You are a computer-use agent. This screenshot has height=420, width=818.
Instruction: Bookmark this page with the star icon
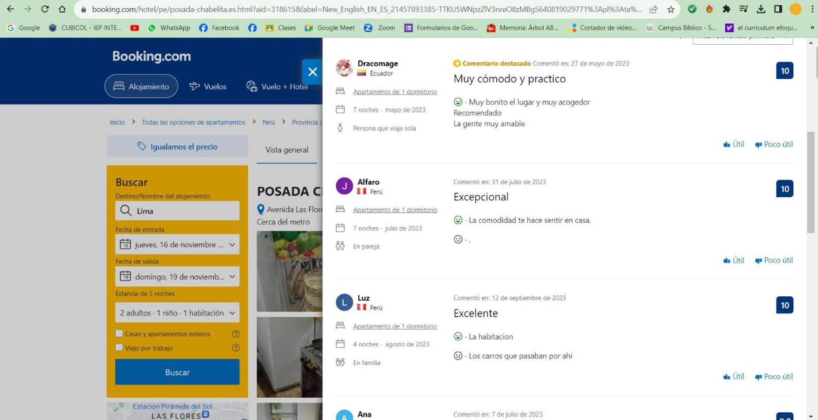(670, 9)
